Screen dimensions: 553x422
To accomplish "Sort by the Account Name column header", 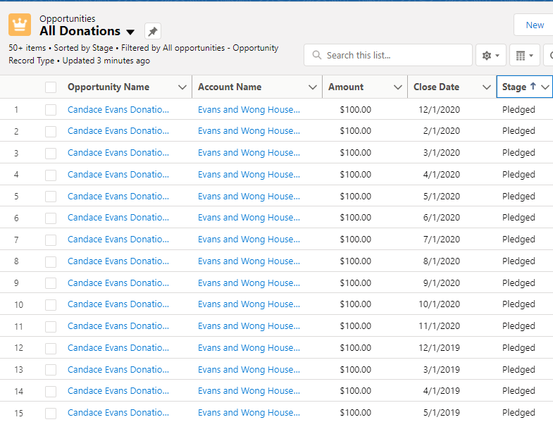I will pos(230,87).
